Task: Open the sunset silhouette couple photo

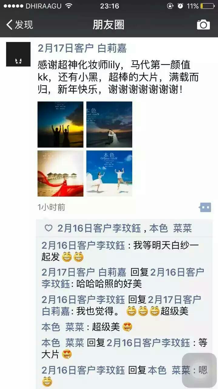Action: pyautogui.click(x=60, y=125)
